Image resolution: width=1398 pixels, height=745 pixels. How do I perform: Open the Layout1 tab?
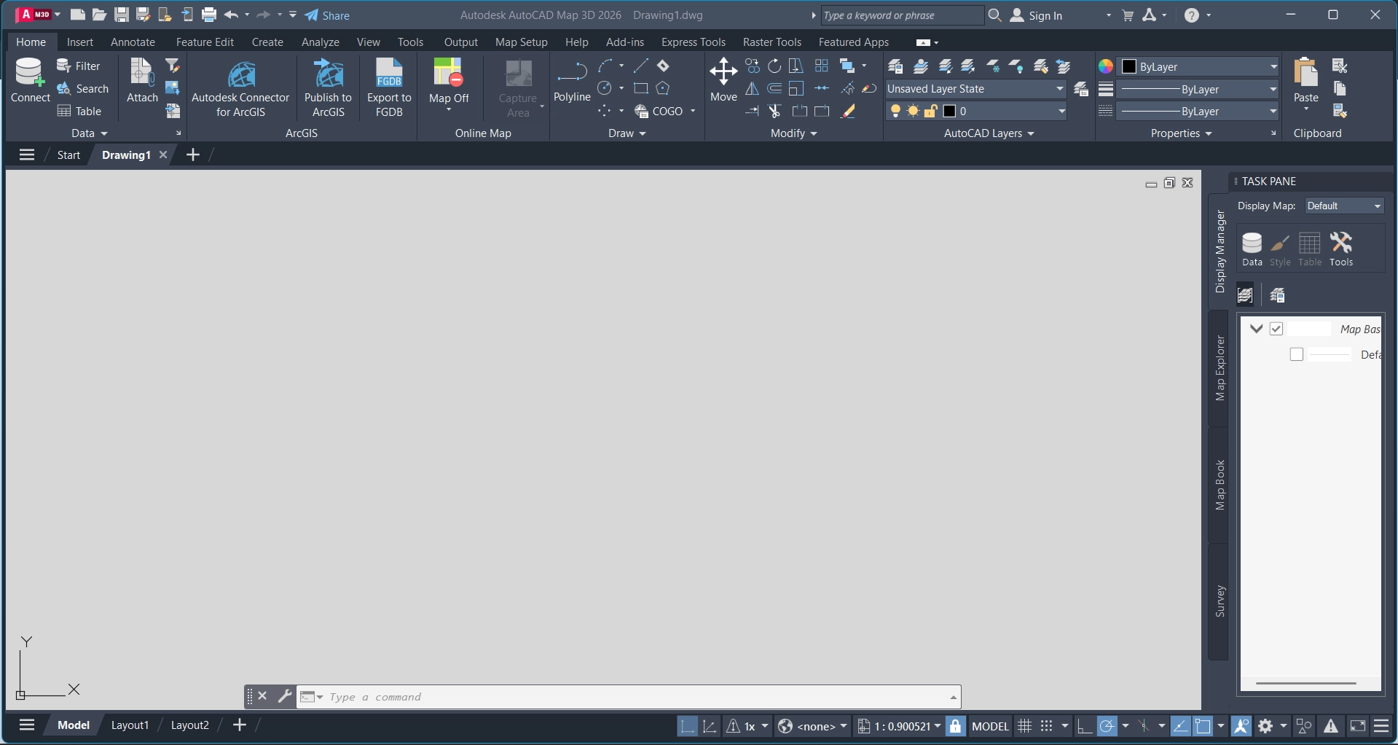[x=130, y=725]
